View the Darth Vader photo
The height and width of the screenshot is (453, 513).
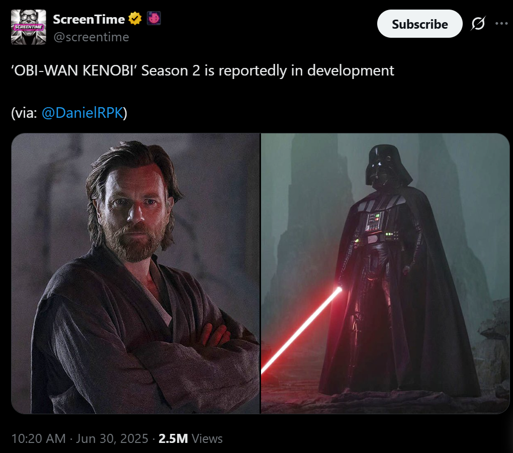(x=385, y=273)
